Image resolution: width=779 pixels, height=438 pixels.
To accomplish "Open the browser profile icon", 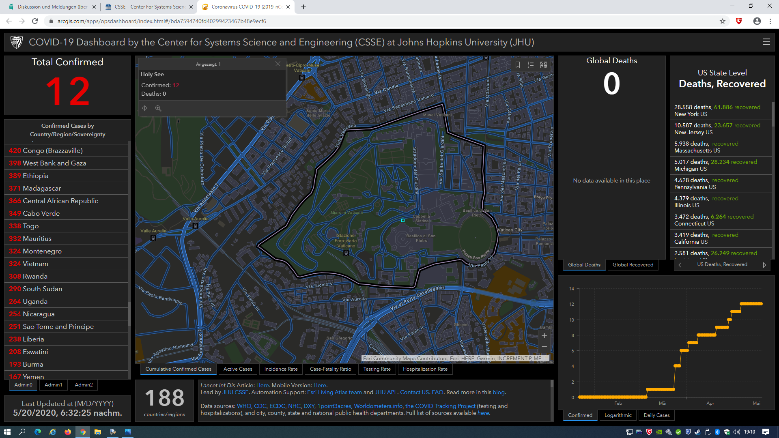I will 757,21.
